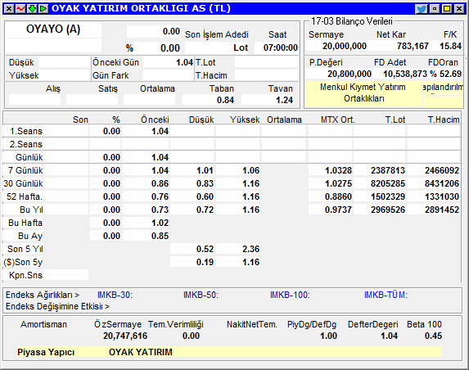The height and width of the screenshot is (370, 469).
Task: Click the Sermaye value 20,000,000
Action: click(345, 46)
